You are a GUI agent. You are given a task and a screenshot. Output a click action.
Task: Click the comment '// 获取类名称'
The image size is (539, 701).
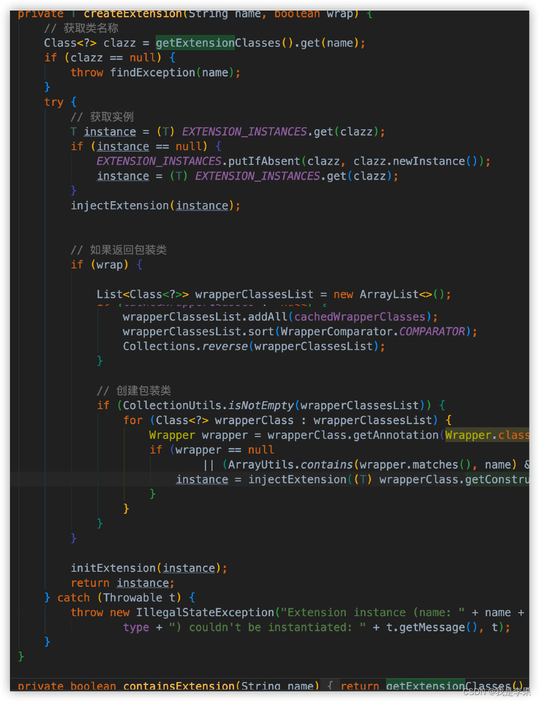tap(81, 28)
